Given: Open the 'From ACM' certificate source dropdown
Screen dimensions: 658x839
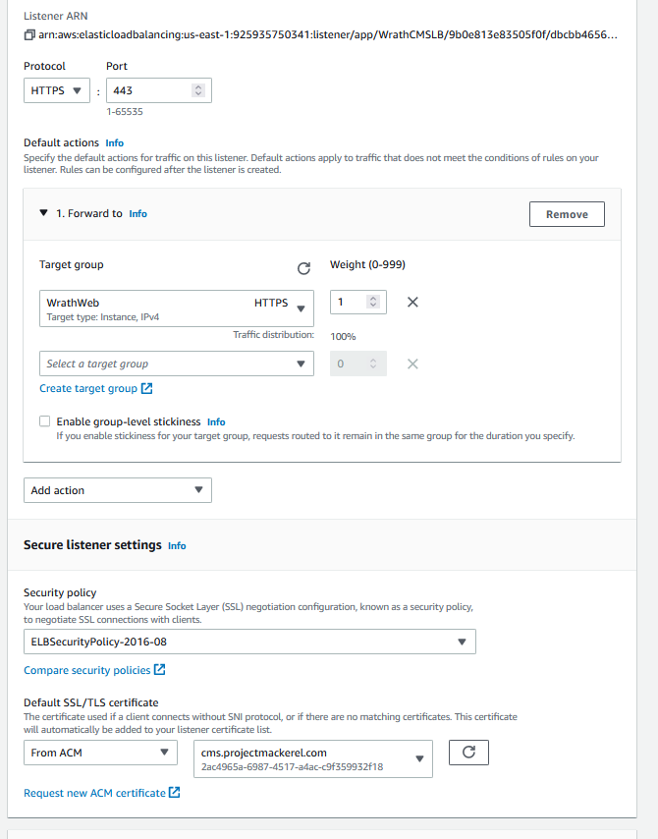Looking at the screenshot, I should pyautogui.click(x=99, y=753).
